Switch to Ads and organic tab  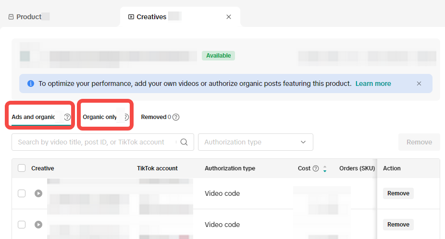click(x=33, y=117)
